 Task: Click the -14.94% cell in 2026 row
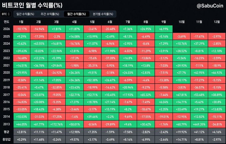(39, 29)
